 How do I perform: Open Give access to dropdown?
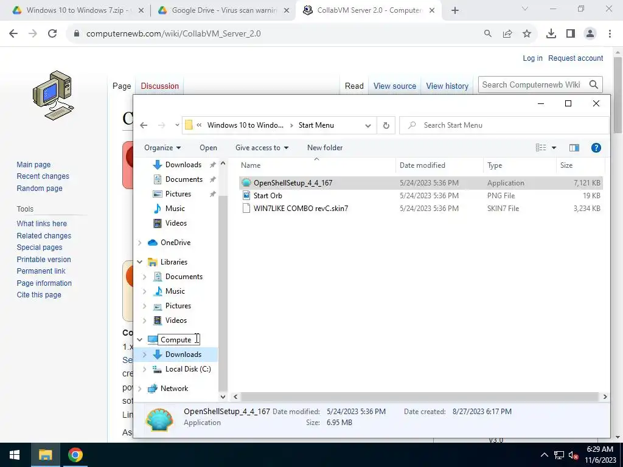click(x=262, y=148)
